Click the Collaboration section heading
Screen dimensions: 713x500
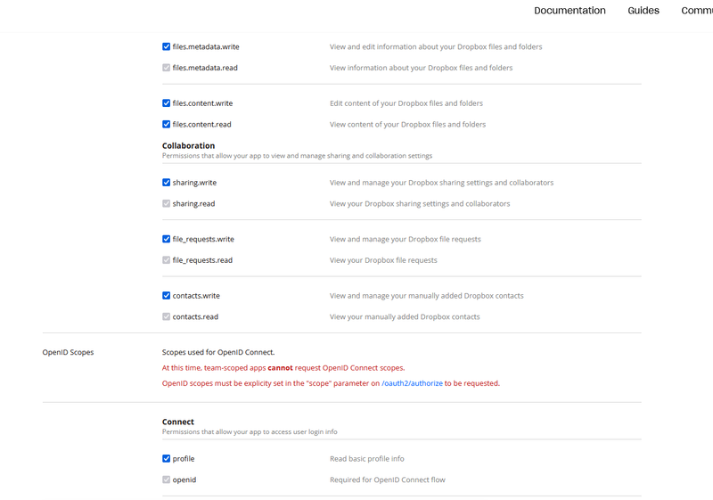pyautogui.click(x=188, y=145)
